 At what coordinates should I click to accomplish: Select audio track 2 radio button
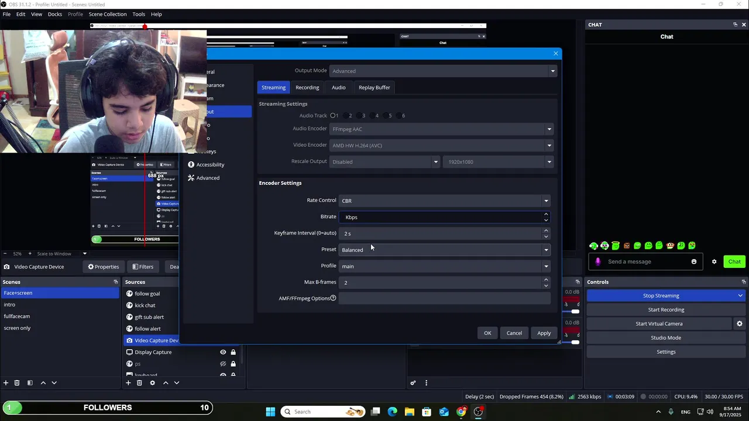tap(346, 116)
